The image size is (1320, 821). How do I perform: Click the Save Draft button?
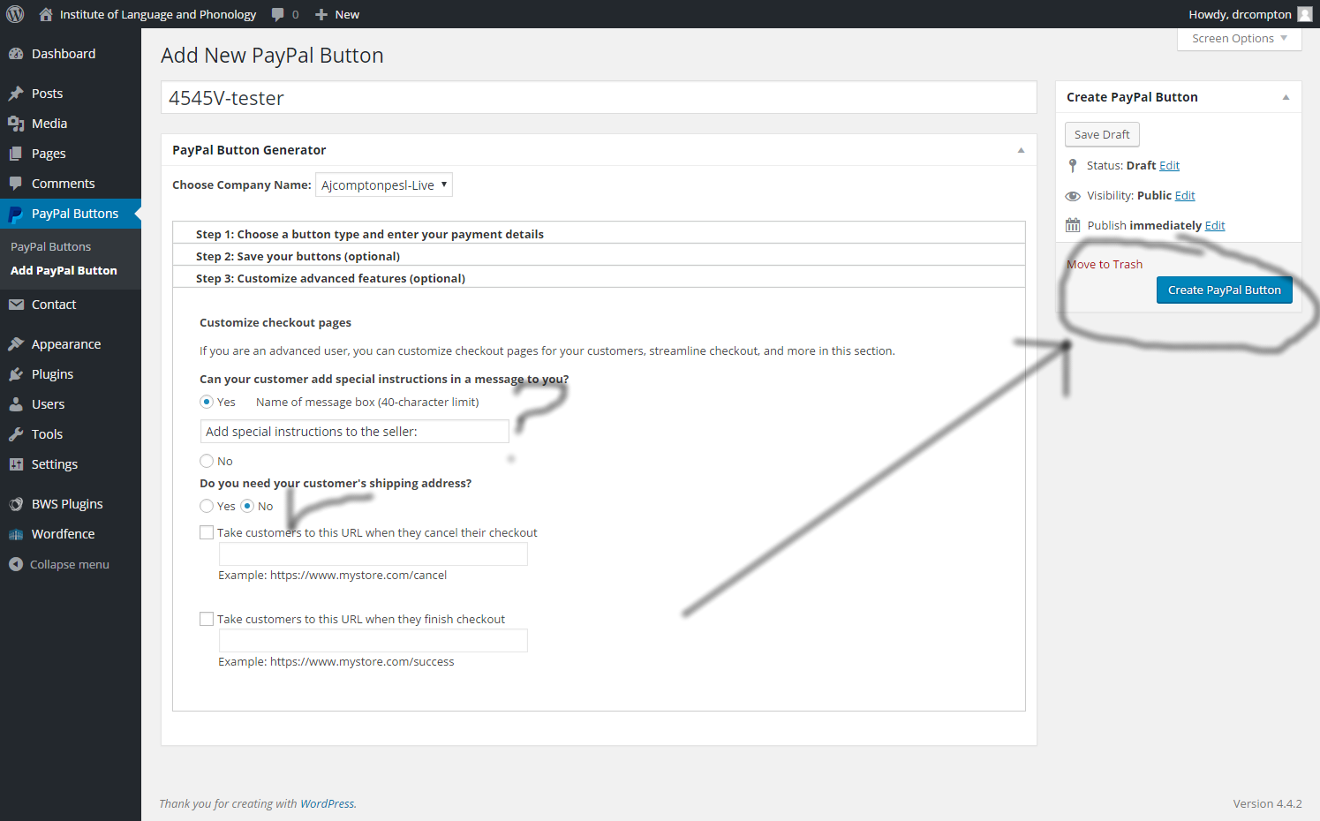1102,134
